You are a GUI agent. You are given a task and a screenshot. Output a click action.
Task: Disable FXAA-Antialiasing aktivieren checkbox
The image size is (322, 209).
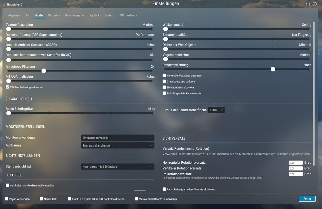[7, 87]
